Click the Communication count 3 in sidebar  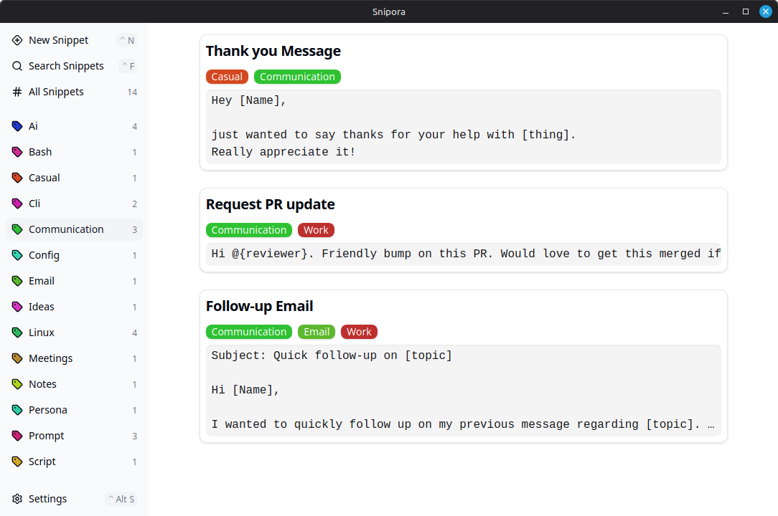(134, 229)
